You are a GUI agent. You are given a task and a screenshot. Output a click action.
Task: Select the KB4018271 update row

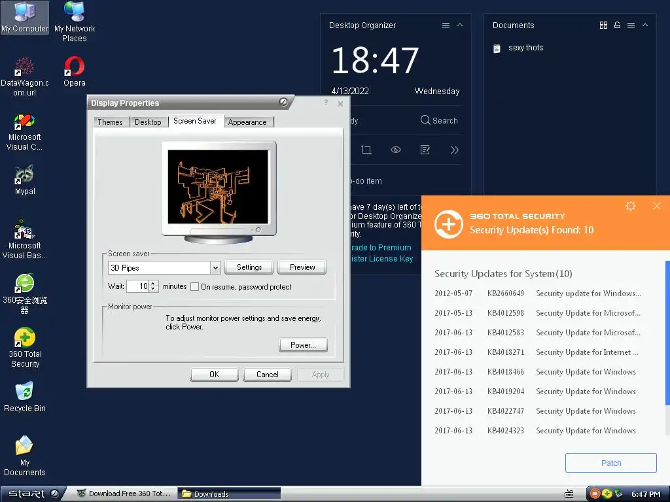click(x=538, y=352)
